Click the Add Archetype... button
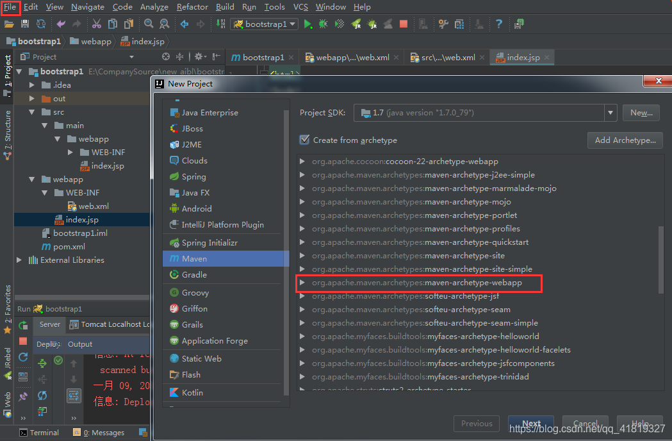The height and width of the screenshot is (441, 672). pyautogui.click(x=625, y=140)
